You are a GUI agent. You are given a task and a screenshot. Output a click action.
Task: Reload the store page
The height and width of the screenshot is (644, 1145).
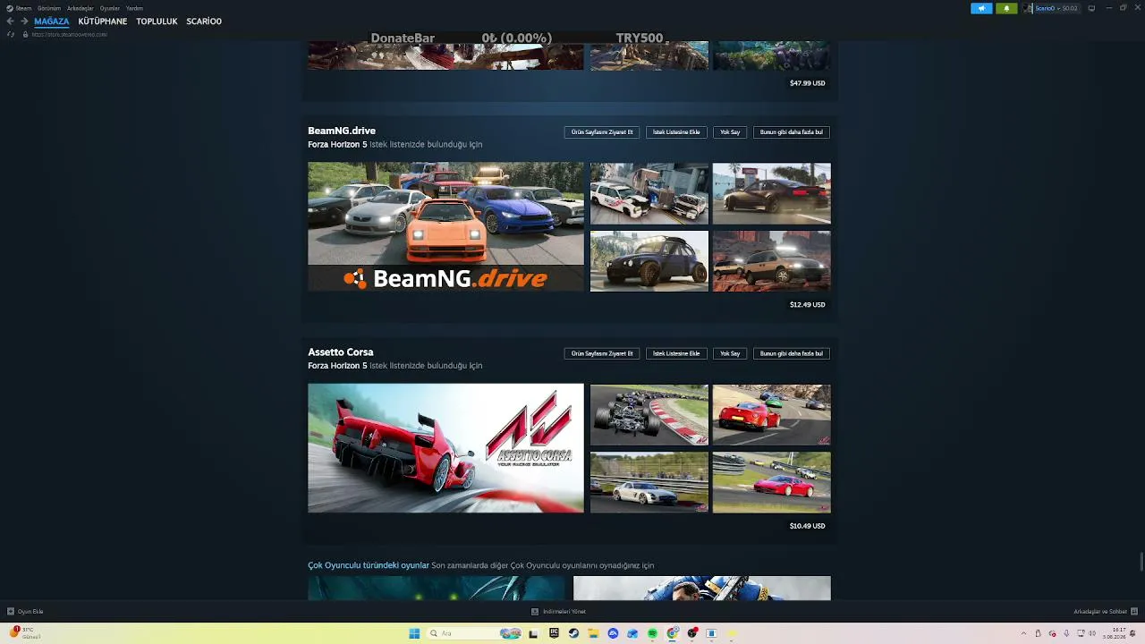[11, 34]
